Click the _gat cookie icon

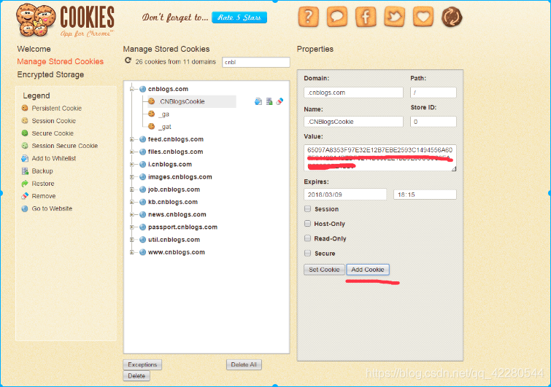point(152,126)
